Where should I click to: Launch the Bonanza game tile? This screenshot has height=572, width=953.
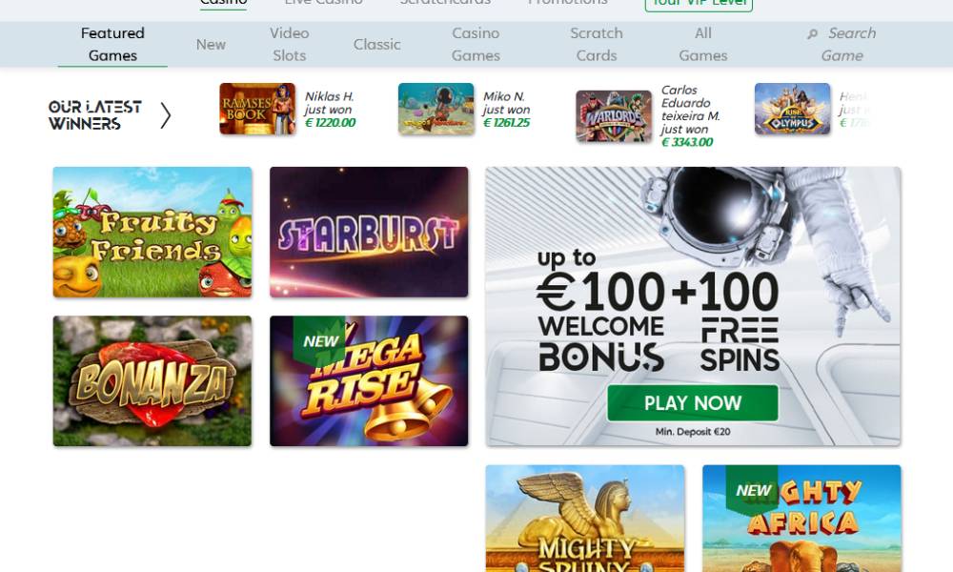(152, 381)
